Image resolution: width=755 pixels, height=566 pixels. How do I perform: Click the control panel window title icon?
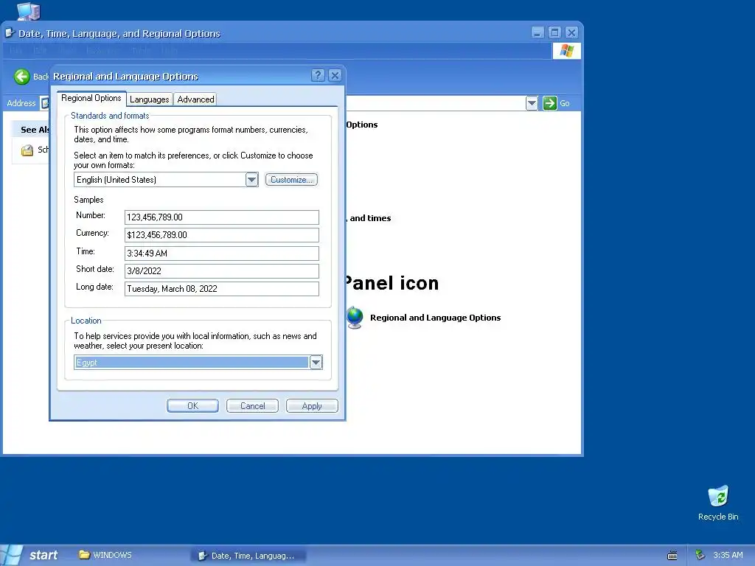(10, 32)
